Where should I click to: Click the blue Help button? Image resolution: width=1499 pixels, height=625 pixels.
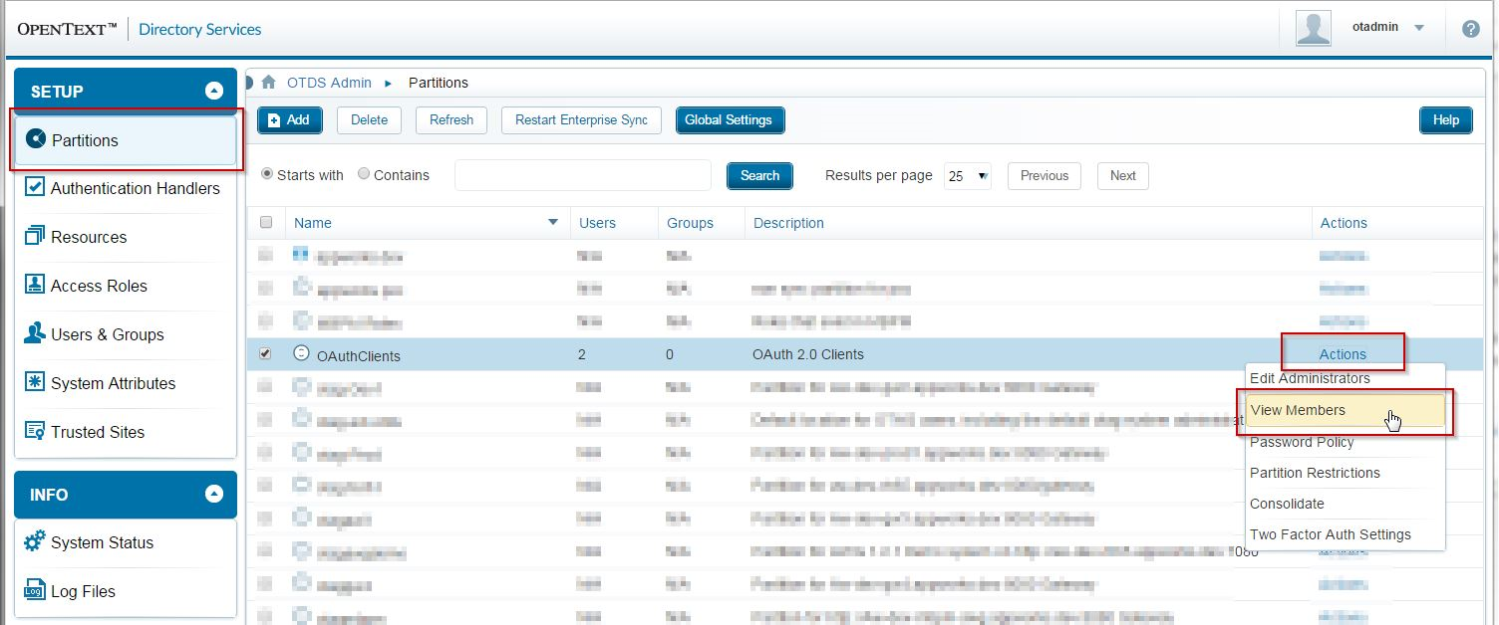pos(1446,120)
